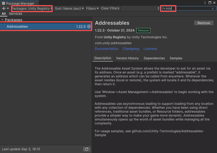Click the plus icon to add package
The width and height of the screenshot is (217, 153).
4,8
